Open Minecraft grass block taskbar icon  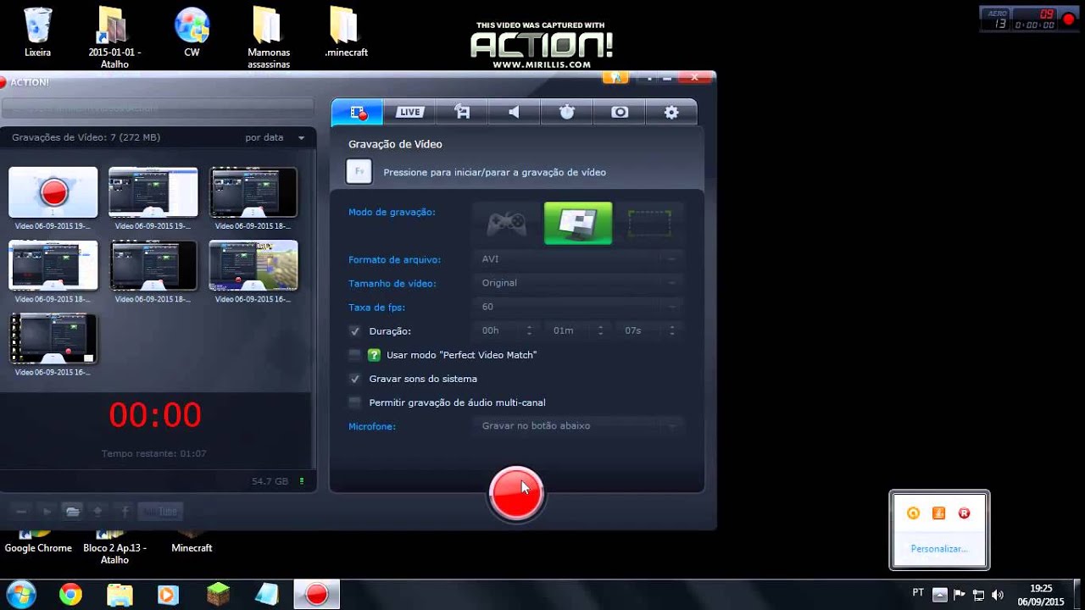tap(218, 595)
